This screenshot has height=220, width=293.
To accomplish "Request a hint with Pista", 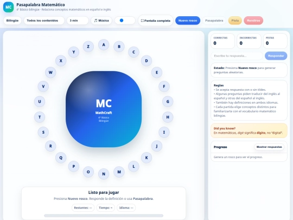I will (235, 21).
